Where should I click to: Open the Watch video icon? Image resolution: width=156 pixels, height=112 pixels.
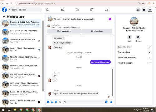pyautogui.click(x=77, y=10)
